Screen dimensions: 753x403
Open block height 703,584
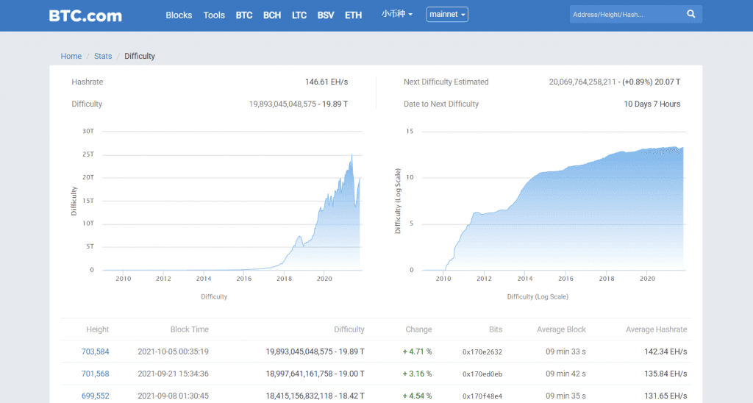point(95,352)
